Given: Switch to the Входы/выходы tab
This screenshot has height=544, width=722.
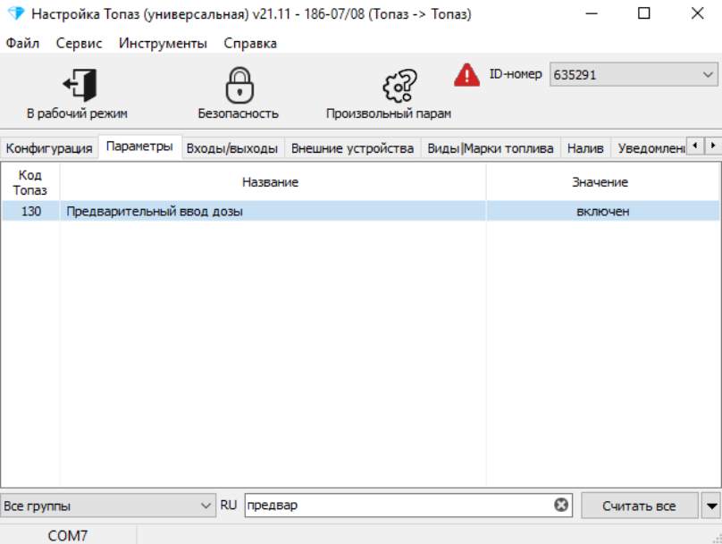Looking at the screenshot, I should pos(232,148).
